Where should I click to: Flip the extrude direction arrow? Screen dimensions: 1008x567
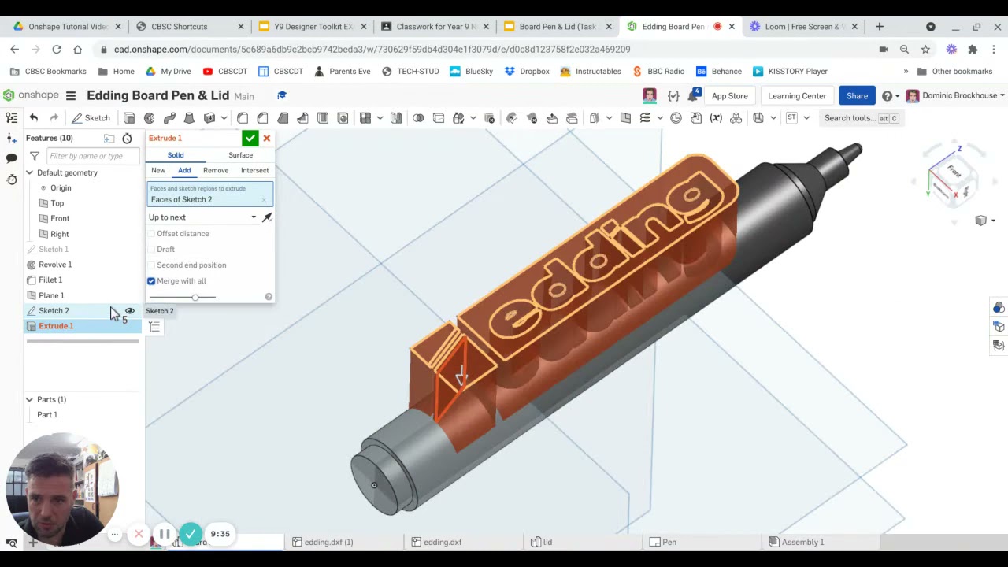click(x=267, y=217)
